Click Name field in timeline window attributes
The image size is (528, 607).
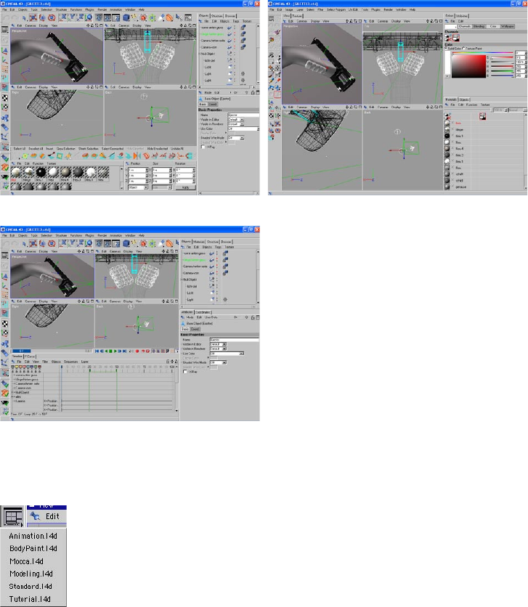click(x=234, y=340)
